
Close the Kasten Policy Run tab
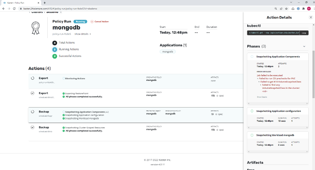pyautogui.click(x=39, y=3)
